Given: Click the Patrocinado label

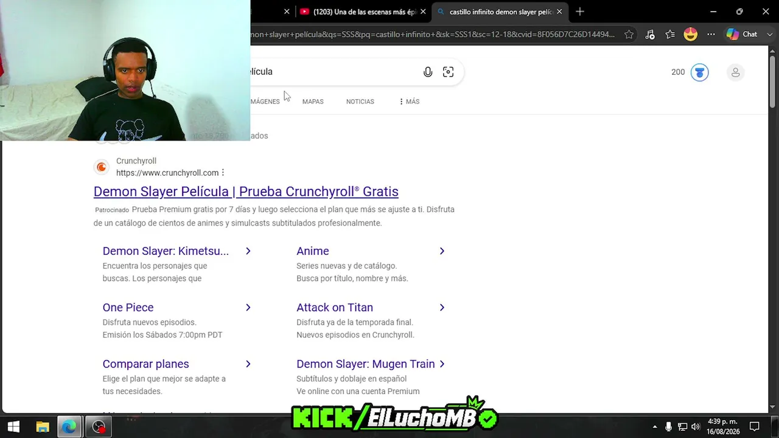Looking at the screenshot, I should coord(112,210).
